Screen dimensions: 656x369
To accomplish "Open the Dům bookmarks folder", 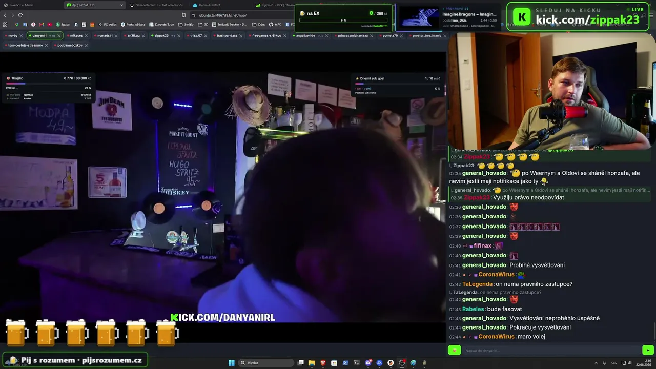I will click(x=259, y=25).
